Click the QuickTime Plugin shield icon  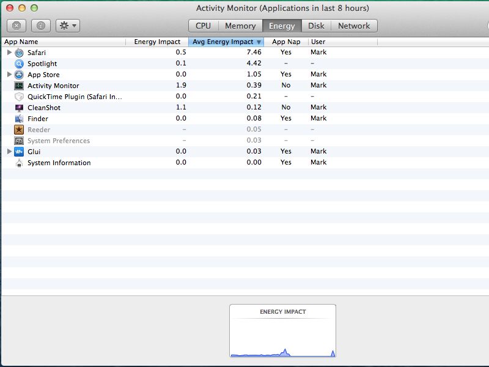click(x=19, y=97)
